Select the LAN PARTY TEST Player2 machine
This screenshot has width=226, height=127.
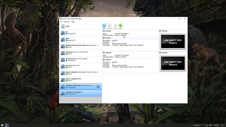coord(81,93)
